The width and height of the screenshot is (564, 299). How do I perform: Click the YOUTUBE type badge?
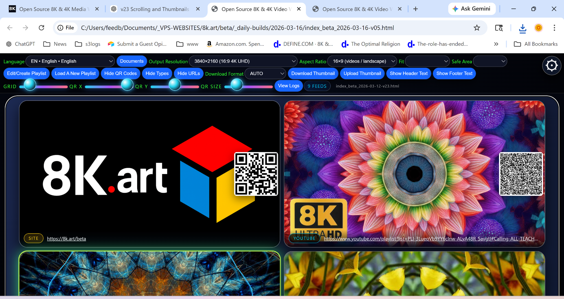(304, 238)
